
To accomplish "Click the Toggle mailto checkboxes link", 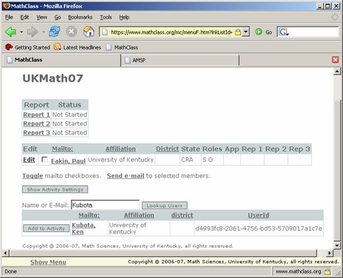I will [x=32, y=176].
